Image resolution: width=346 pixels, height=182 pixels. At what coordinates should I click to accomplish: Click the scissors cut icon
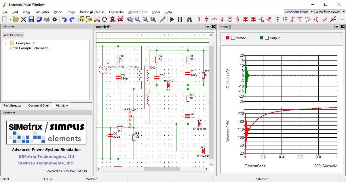(x=97, y=19)
